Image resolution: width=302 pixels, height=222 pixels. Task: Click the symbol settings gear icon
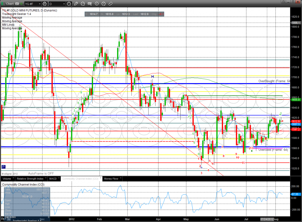[x=44, y=4]
